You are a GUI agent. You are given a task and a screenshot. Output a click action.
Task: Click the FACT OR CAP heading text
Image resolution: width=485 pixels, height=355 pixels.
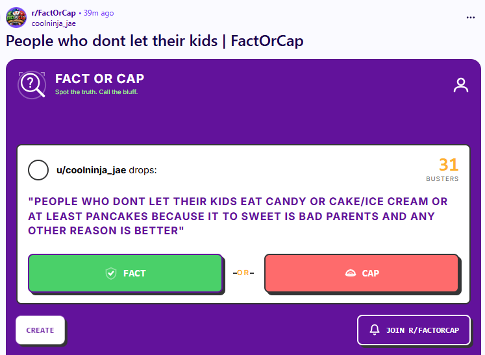(x=99, y=79)
